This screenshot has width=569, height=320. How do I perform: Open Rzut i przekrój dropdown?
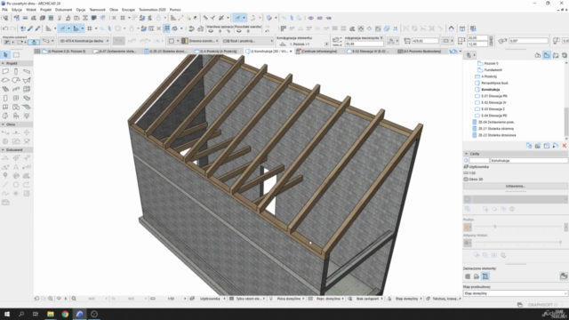click(248, 41)
